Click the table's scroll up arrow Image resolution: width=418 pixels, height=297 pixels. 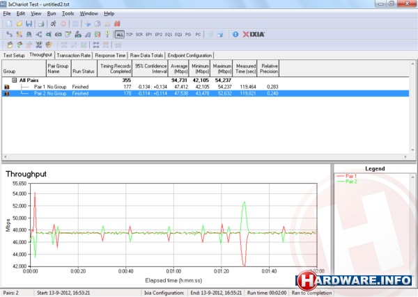pos(412,64)
